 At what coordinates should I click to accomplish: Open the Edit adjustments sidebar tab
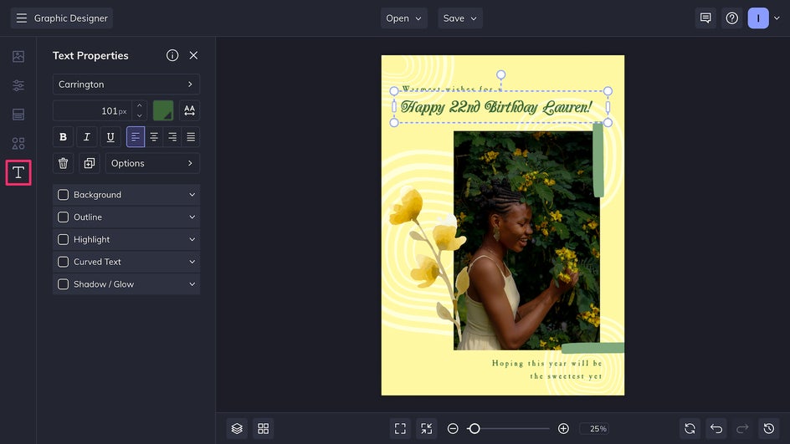(18, 85)
